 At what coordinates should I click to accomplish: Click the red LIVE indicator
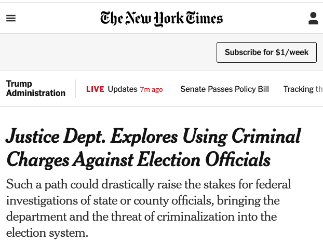tap(95, 89)
